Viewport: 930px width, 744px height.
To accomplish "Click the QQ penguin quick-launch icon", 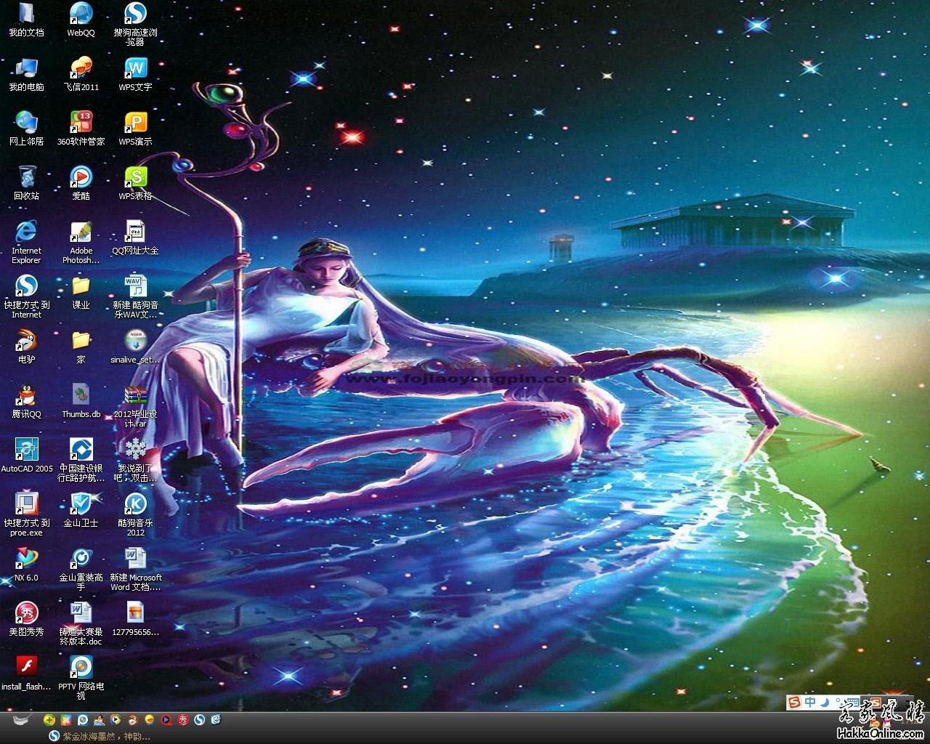I will tap(100, 720).
